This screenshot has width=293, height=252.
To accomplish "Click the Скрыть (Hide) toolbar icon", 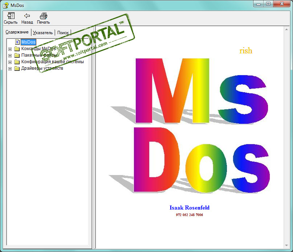I will [11, 16].
